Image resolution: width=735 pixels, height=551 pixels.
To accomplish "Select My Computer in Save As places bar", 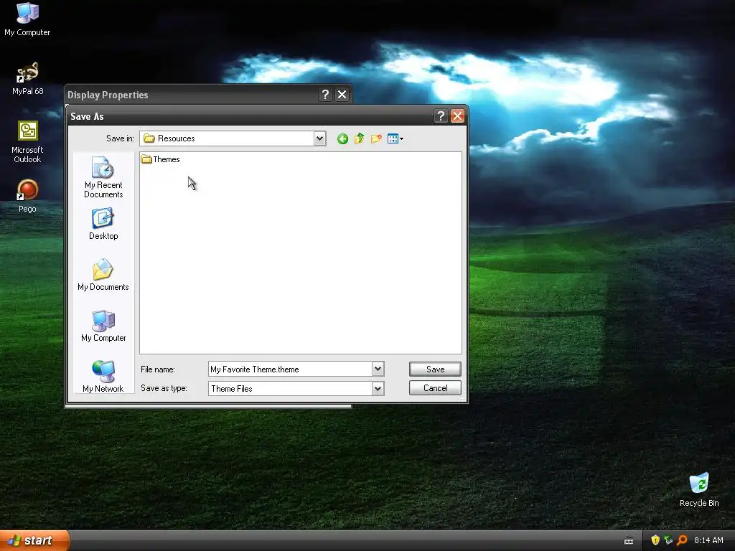I will pyautogui.click(x=103, y=326).
